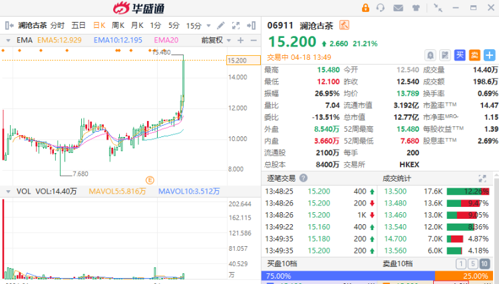Select the 5分 chart tab
Viewport: 499px width, 284px height.
(x=174, y=25)
